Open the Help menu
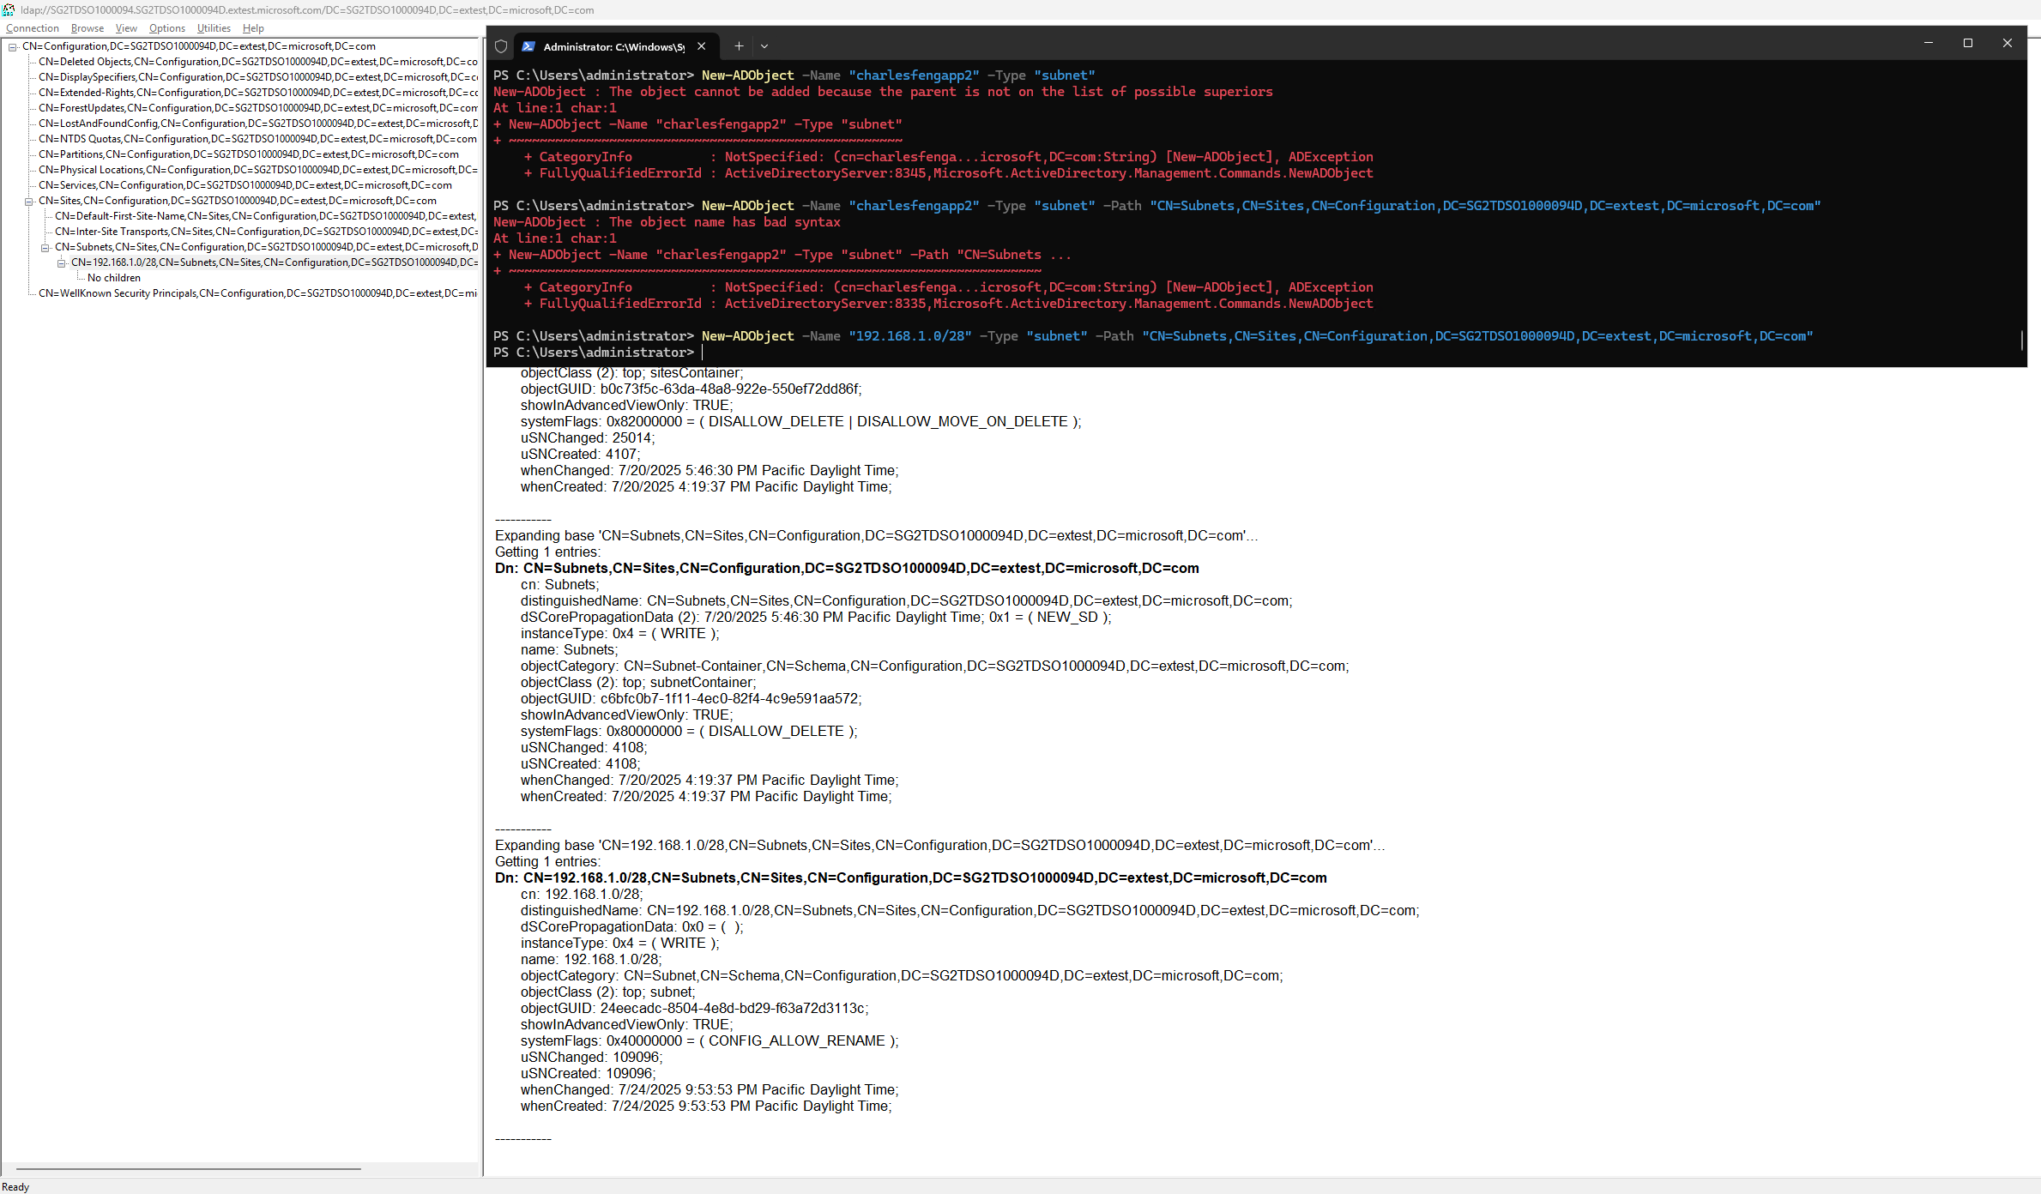This screenshot has width=2041, height=1194. point(253,28)
